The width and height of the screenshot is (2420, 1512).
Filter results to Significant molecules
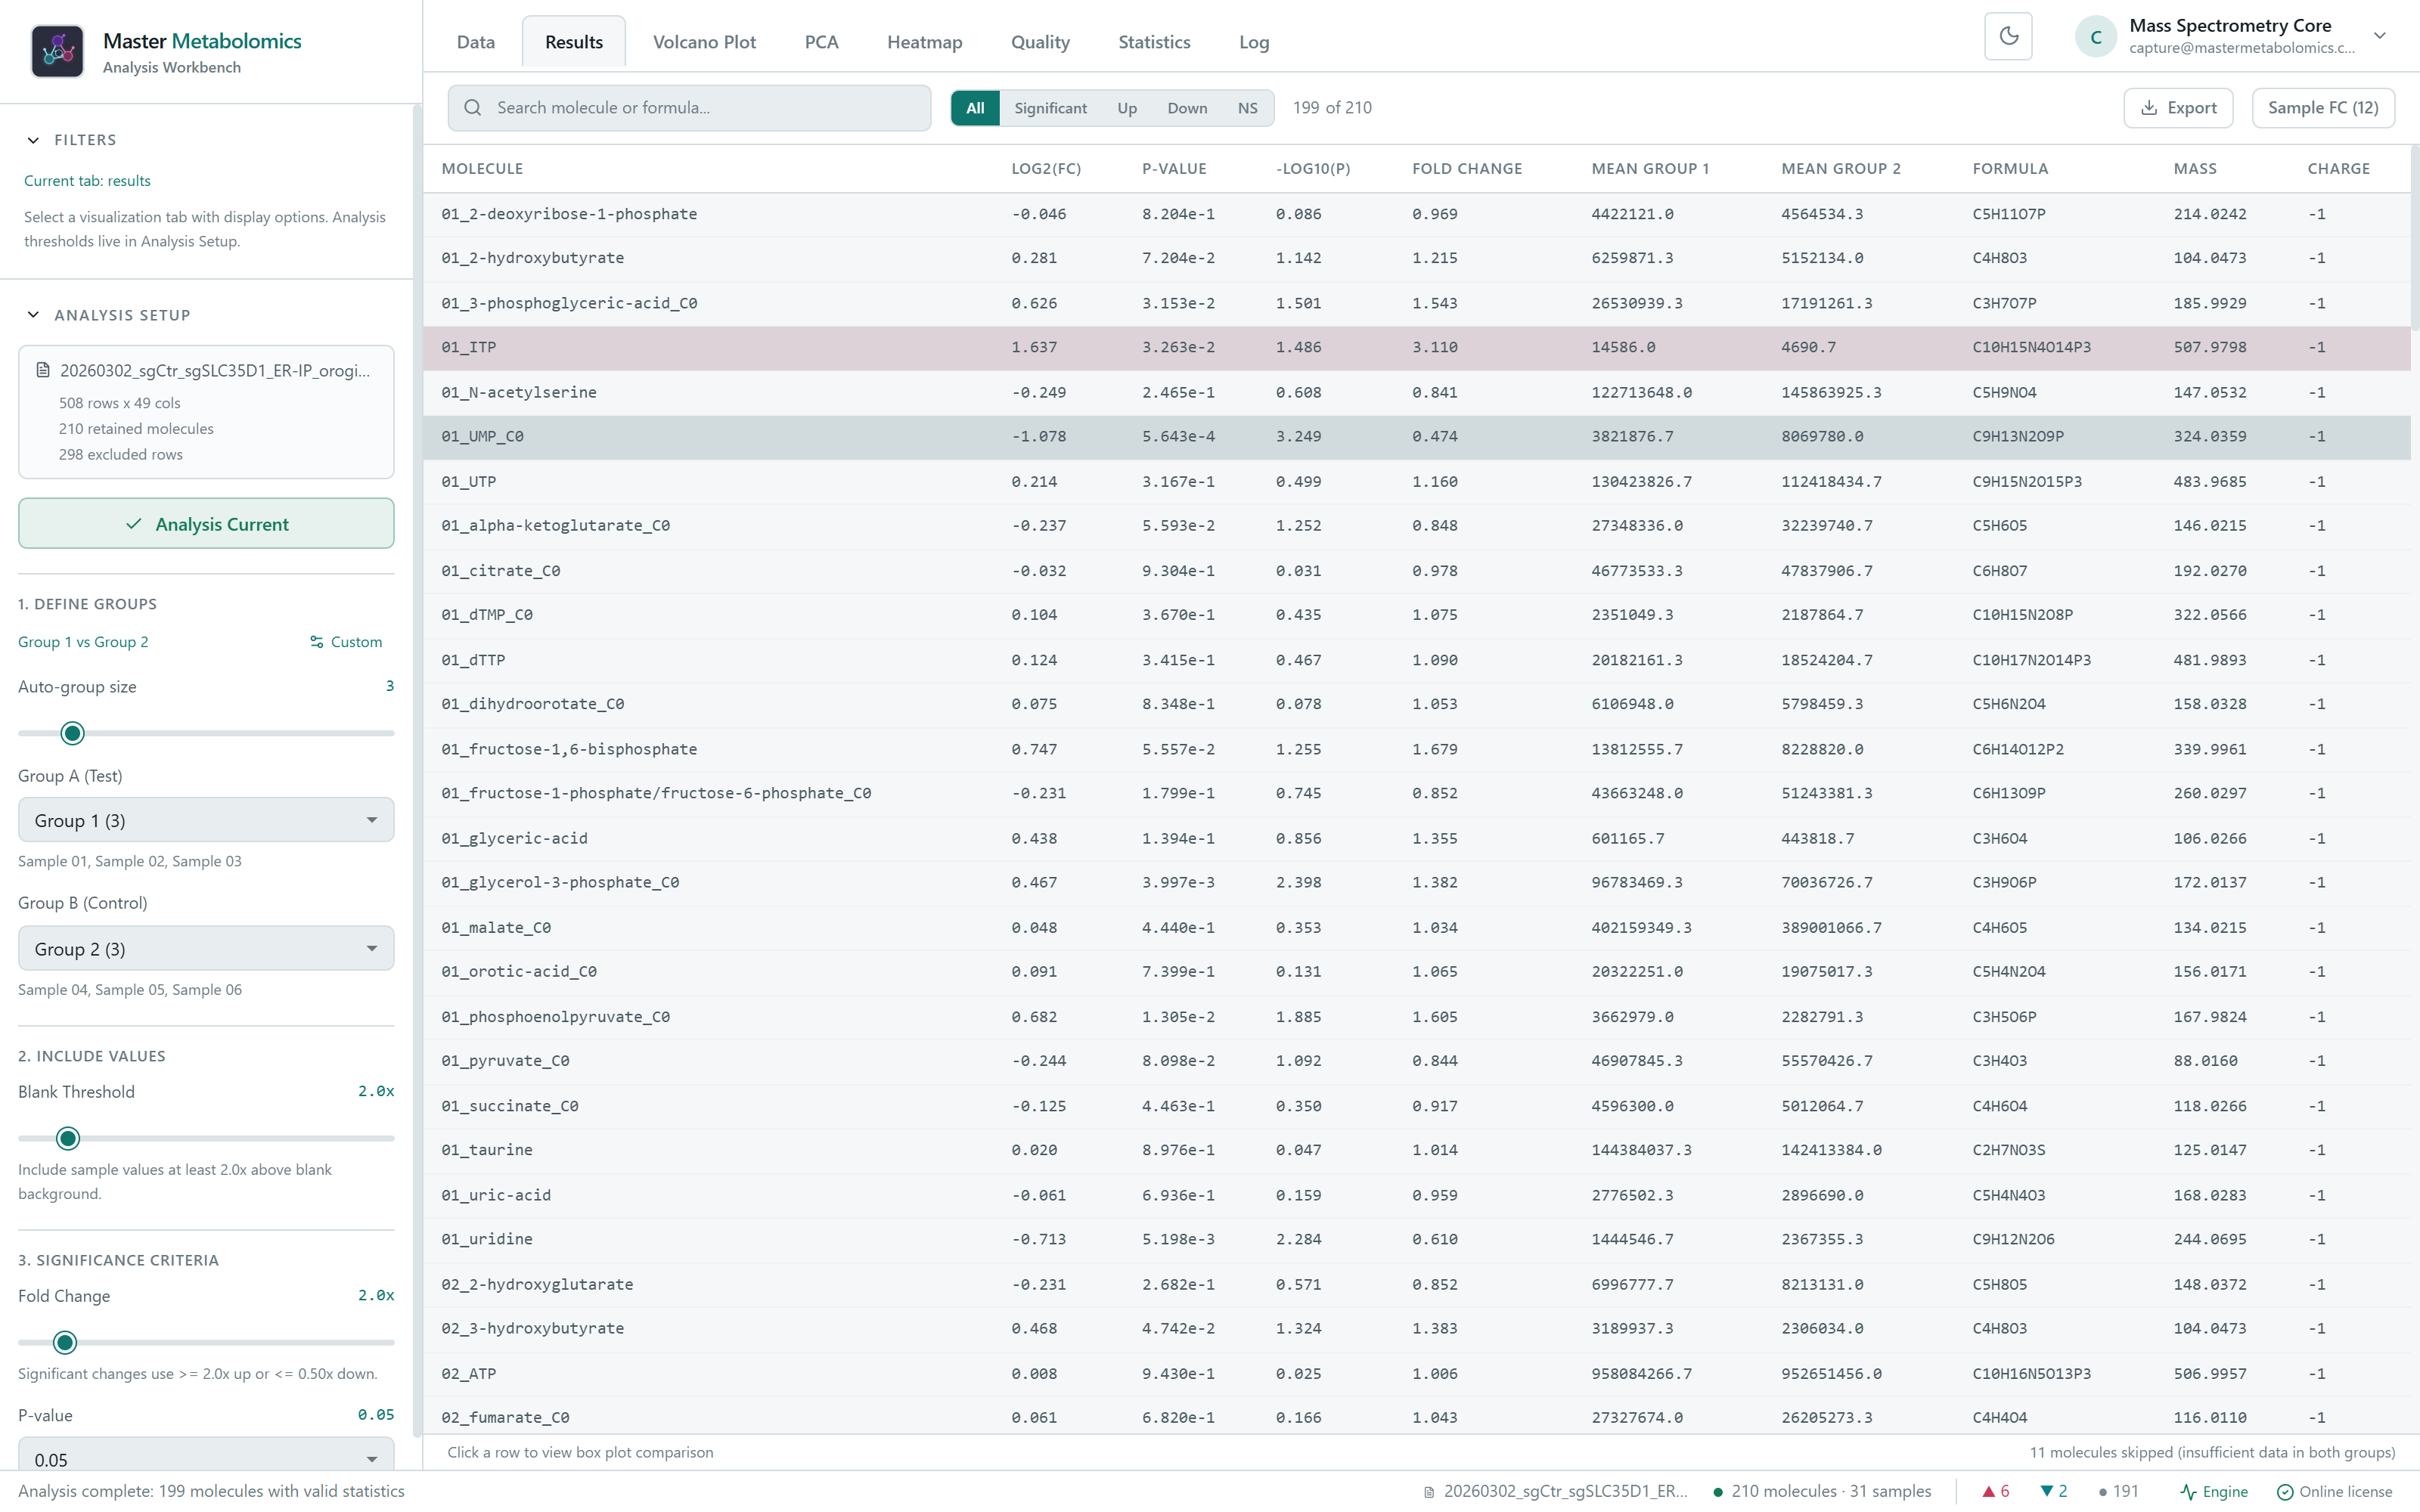(x=1050, y=108)
